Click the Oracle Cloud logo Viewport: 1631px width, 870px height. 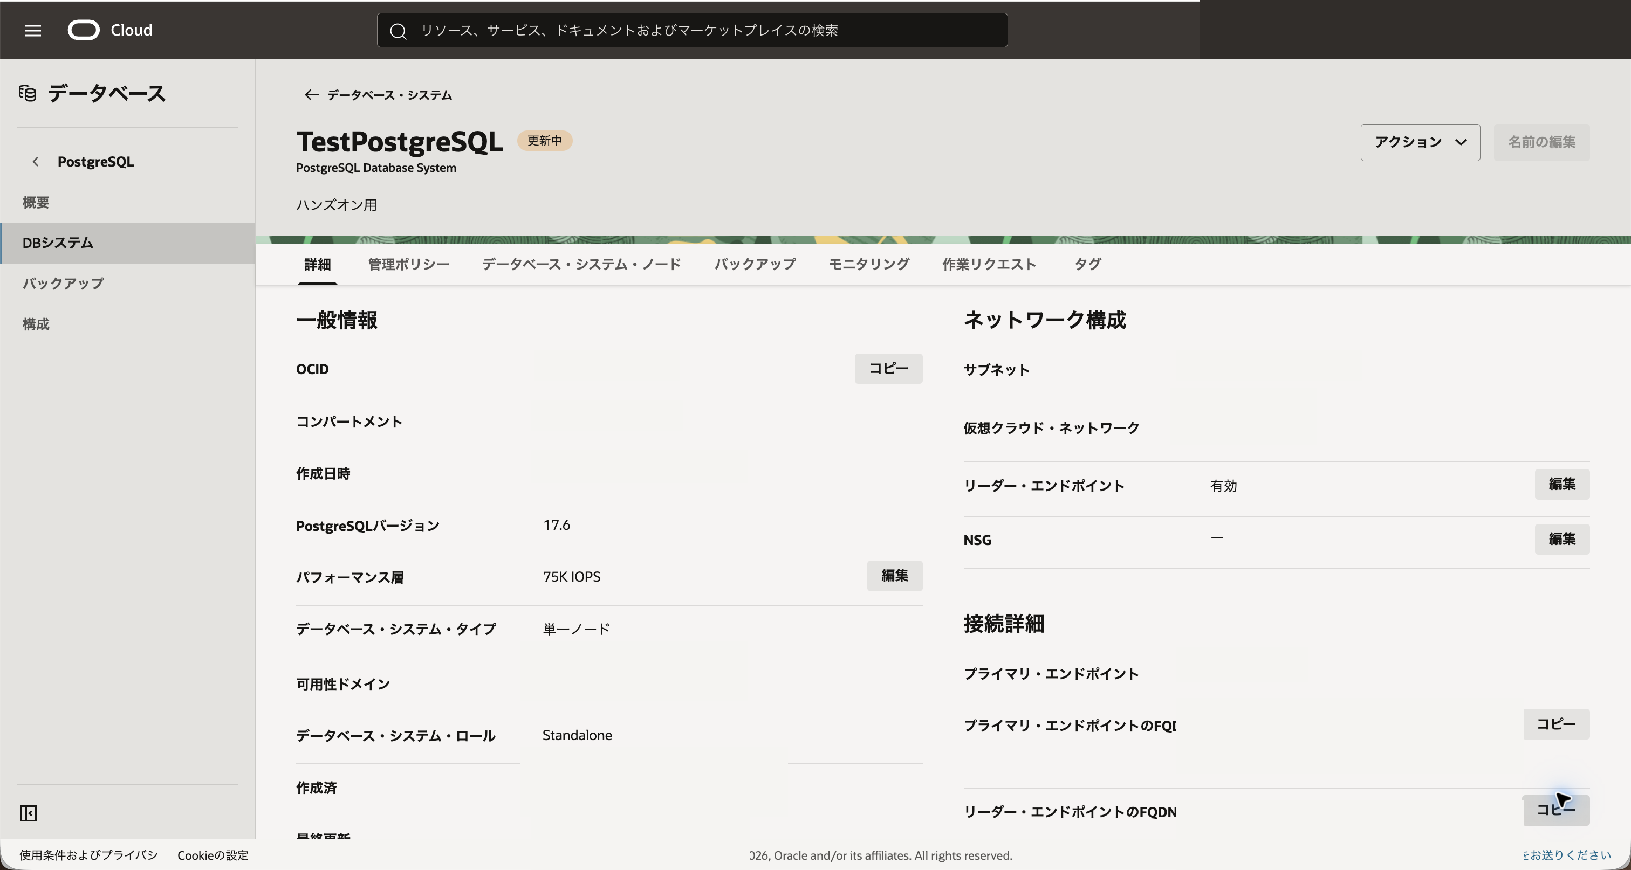click(x=109, y=30)
